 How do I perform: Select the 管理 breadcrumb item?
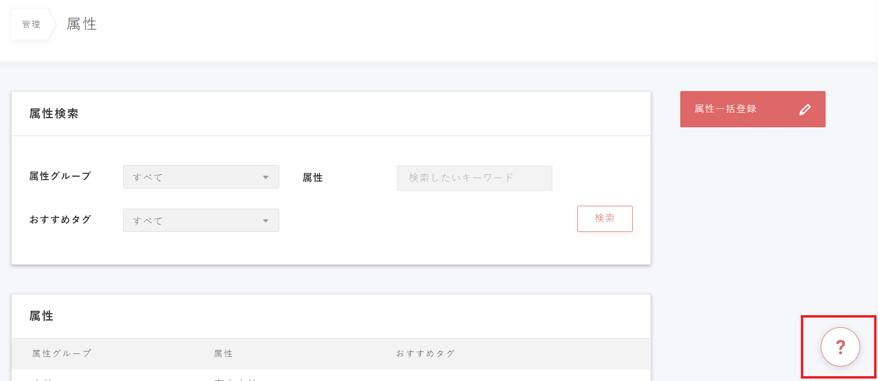click(x=31, y=24)
